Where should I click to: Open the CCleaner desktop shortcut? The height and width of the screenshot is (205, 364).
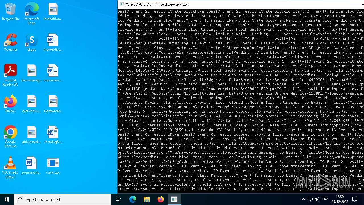click(11, 43)
